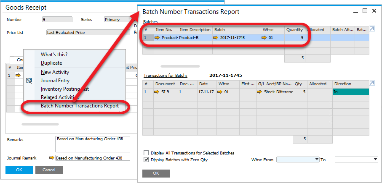Open Journal Entry from context menu
Screen dimensions: 382x183
55,81
